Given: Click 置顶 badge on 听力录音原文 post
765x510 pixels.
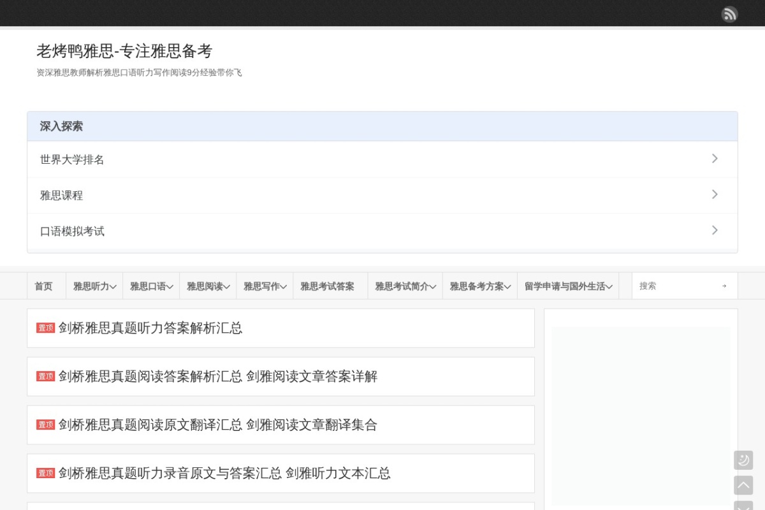Looking at the screenshot, I should click(x=46, y=473).
